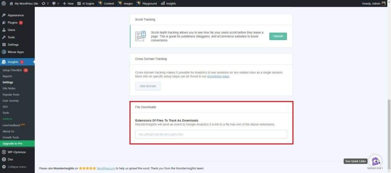
Task: Click the Plugins update count badge
Action: [21, 22]
